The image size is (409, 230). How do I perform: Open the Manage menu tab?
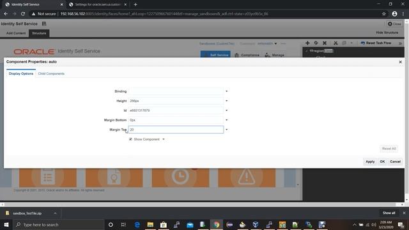click(x=274, y=55)
